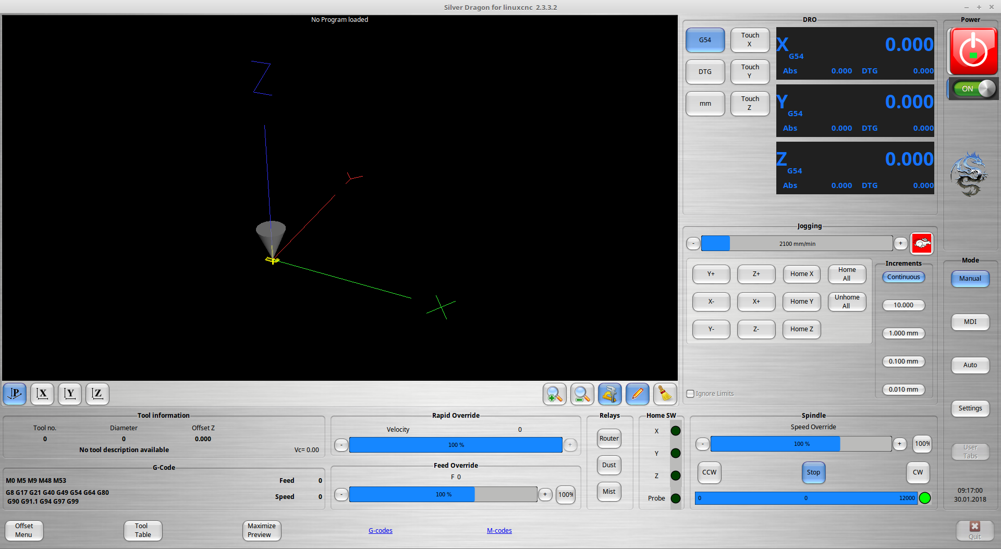Image resolution: width=1001 pixels, height=549 pixels.
Task: Open the Settings page
Action: pos(970,408)
